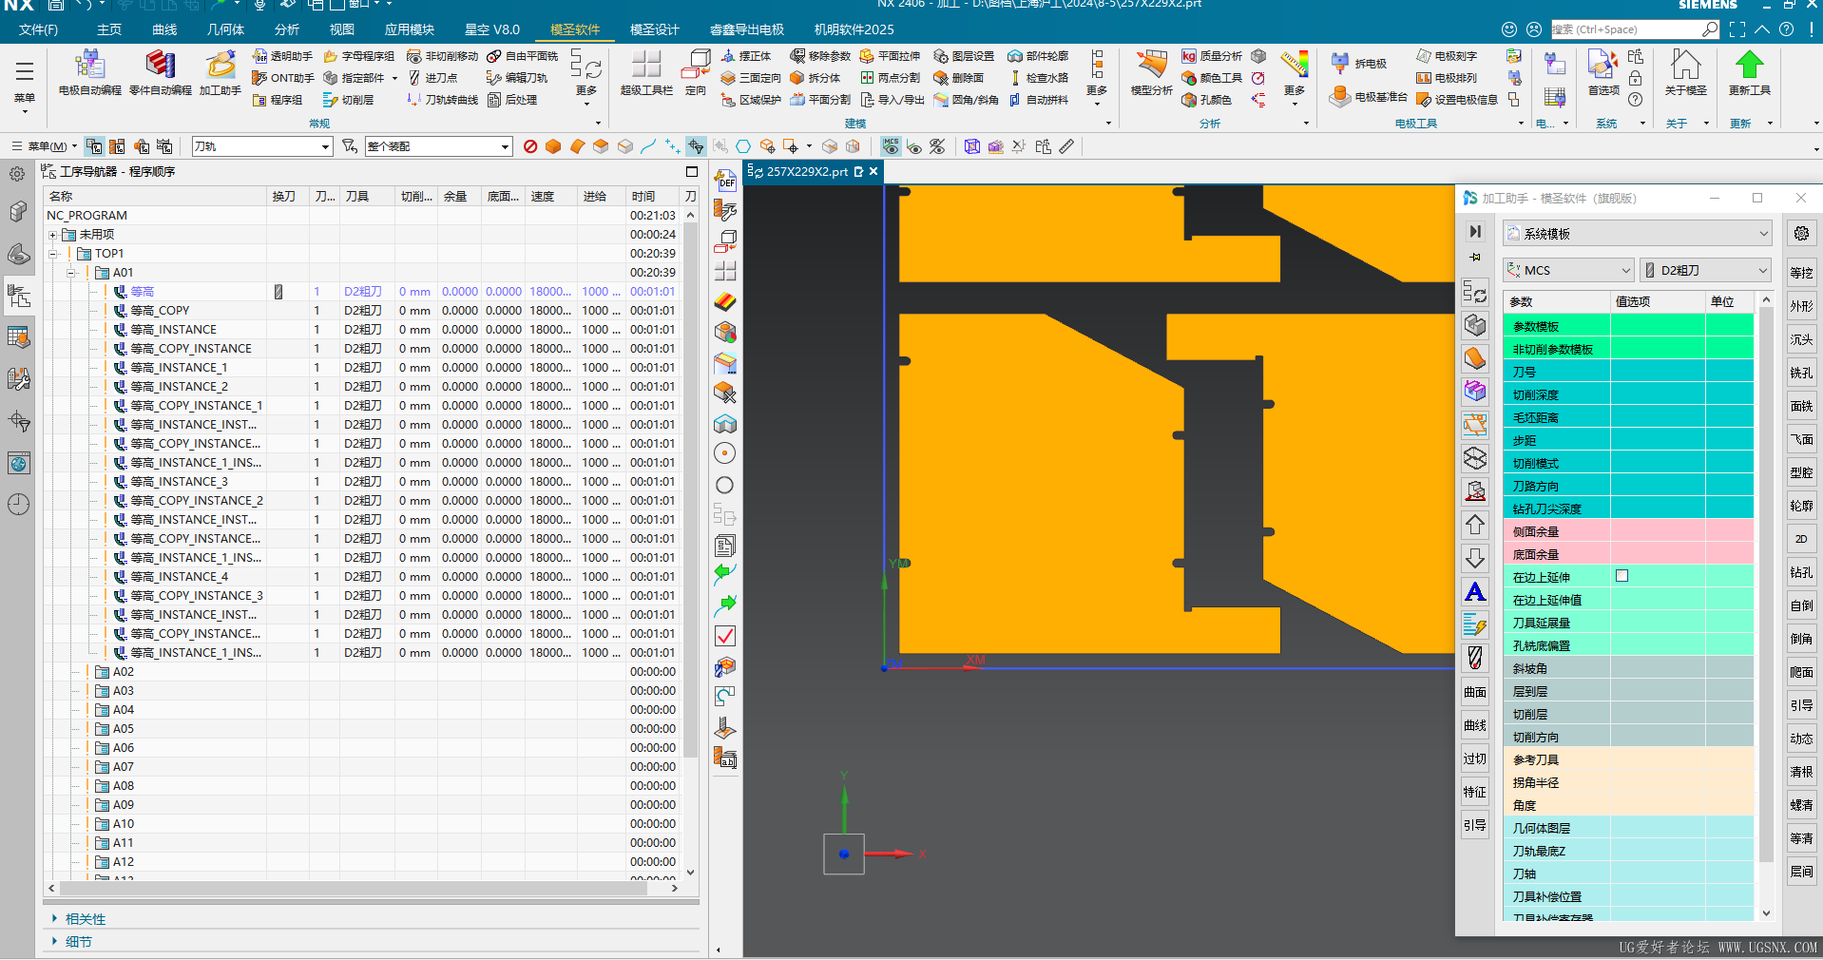Click the 切削层 cut levels tool
This screenshot has width=1823, height=960.
(x=349, y=100)
